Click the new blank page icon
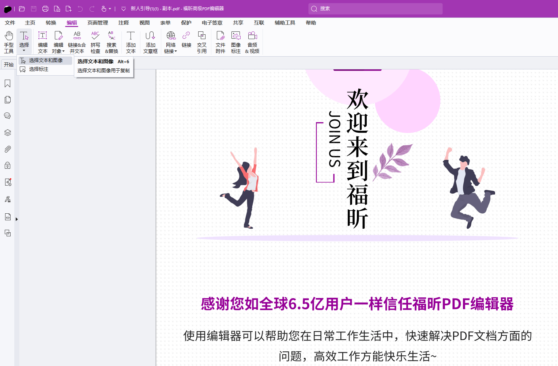558x366 pixels. (68, 9)
